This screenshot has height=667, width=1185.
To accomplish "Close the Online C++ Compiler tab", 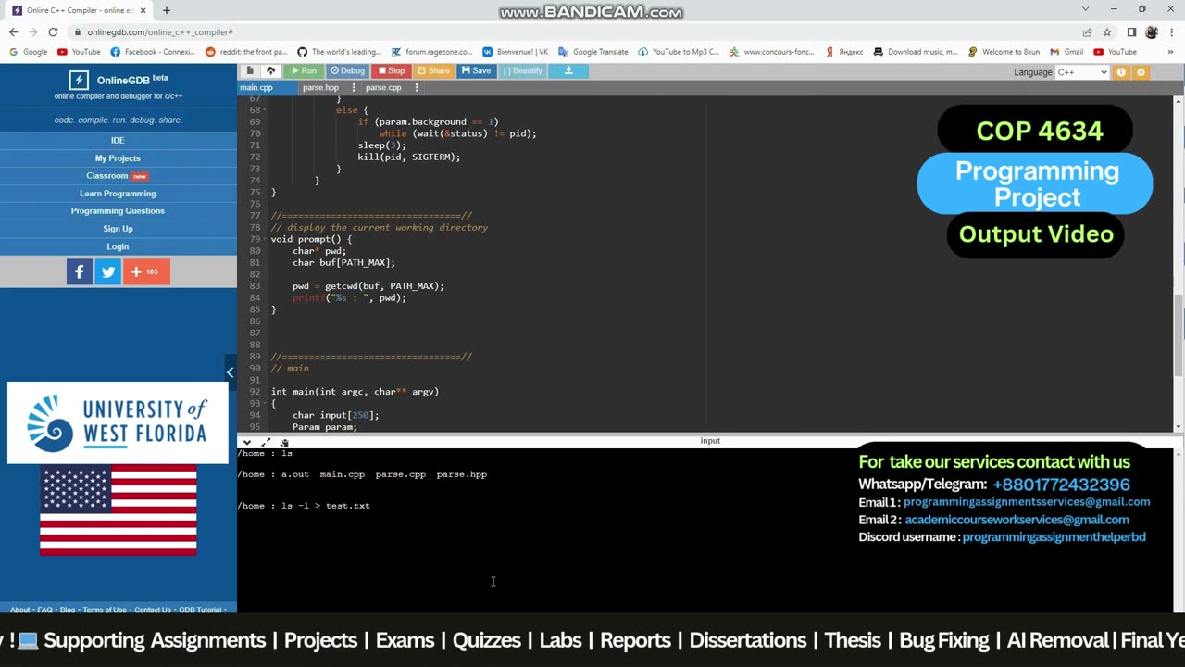I will pos(143,10).
